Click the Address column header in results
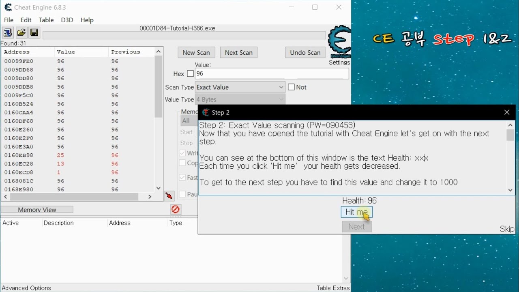Viewport: 519px width, 292px height. pyautogui.click(x=28, y=52)
